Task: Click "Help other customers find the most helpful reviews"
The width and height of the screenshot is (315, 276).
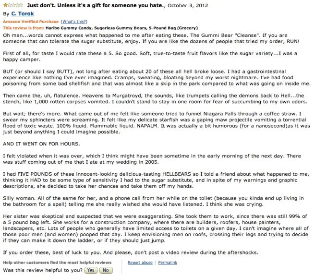Action: [57, 263]
